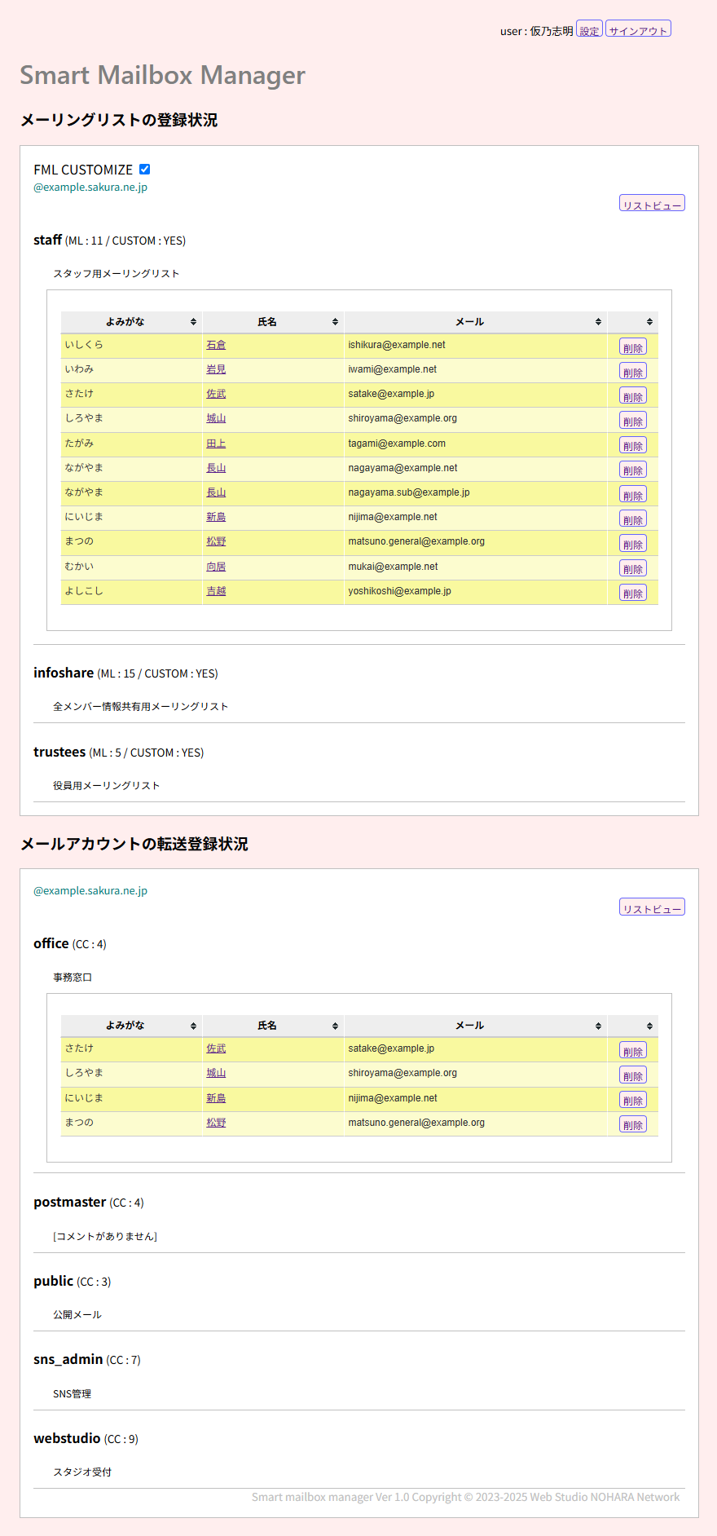Delete shiroyama@example.org from the office list

click(633, 1075)
